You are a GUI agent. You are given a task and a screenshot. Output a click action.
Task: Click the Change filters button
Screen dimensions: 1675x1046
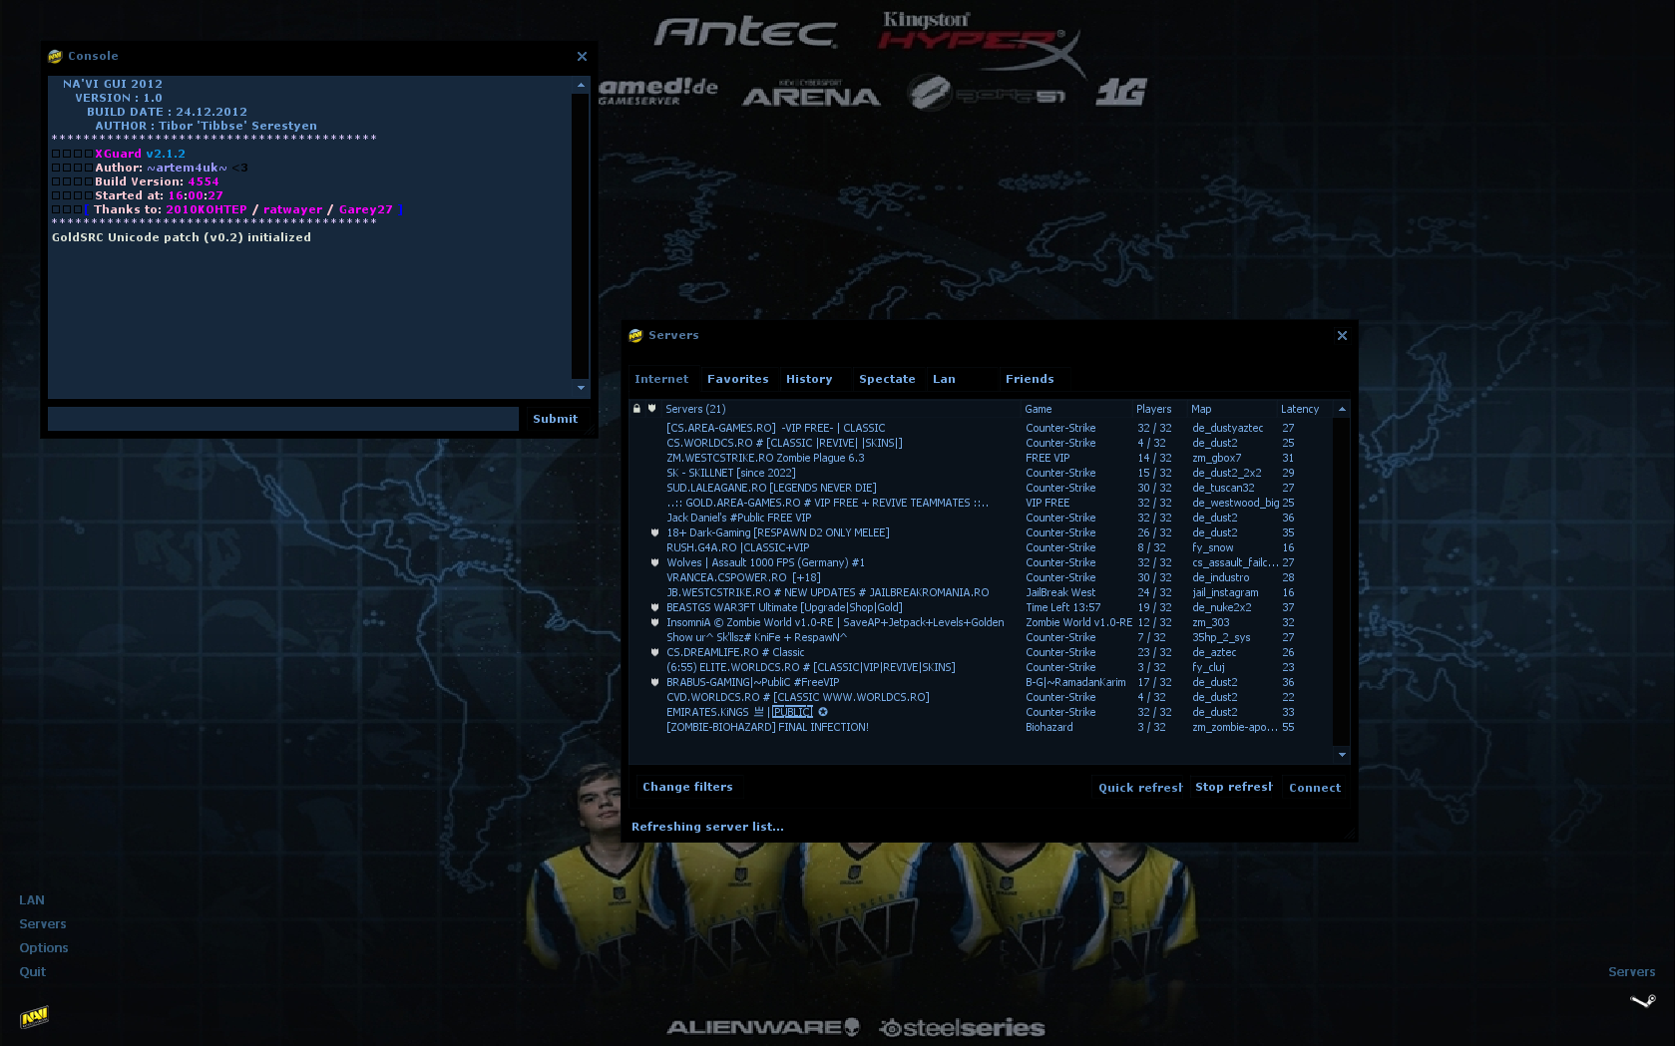(x=687, y=787)
